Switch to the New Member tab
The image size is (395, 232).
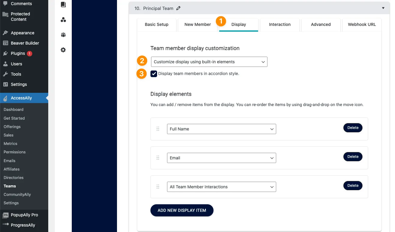click(x=197, y=25)
